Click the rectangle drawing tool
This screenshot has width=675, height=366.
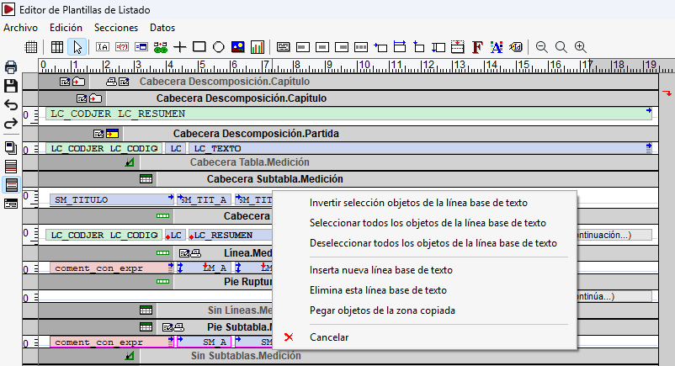click(x=199, y=46)
